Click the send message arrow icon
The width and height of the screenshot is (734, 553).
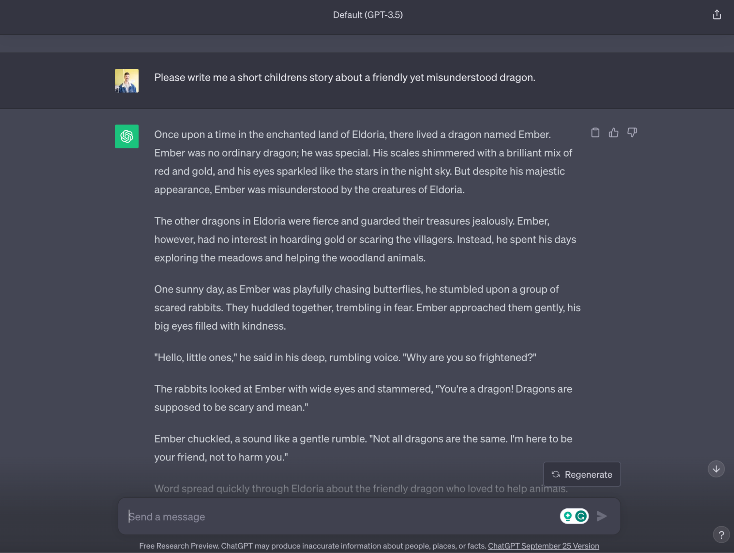tap(601, 516)
